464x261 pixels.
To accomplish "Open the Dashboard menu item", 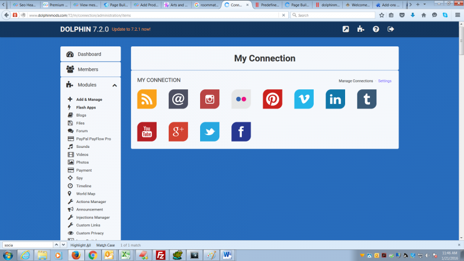I will pos(90,54).
